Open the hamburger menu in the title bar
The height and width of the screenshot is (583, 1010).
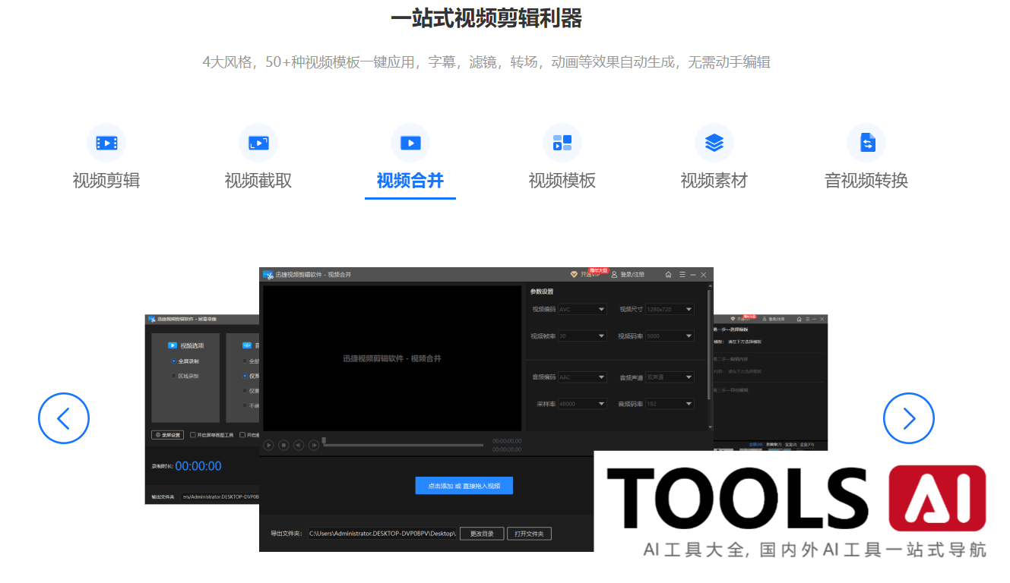[682, 275]
